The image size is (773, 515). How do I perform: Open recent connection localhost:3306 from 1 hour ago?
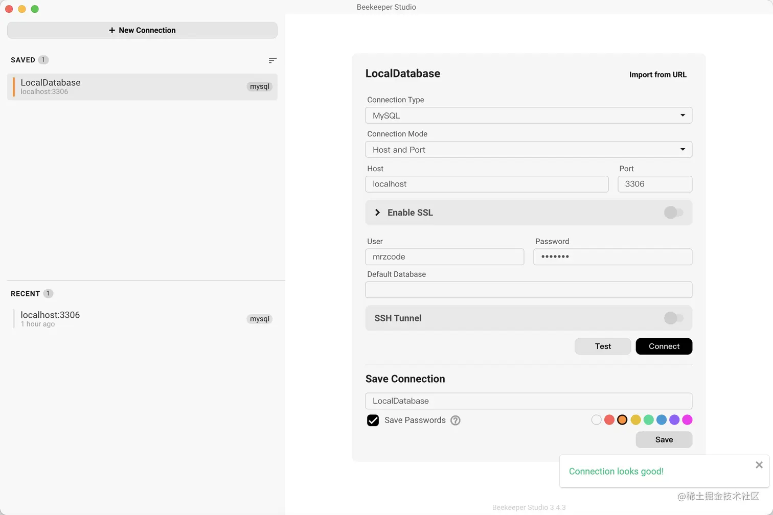click(x=142, y=319)
